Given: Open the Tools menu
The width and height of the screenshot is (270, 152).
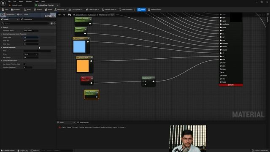Looking at the screenshot, I should 37,1.
